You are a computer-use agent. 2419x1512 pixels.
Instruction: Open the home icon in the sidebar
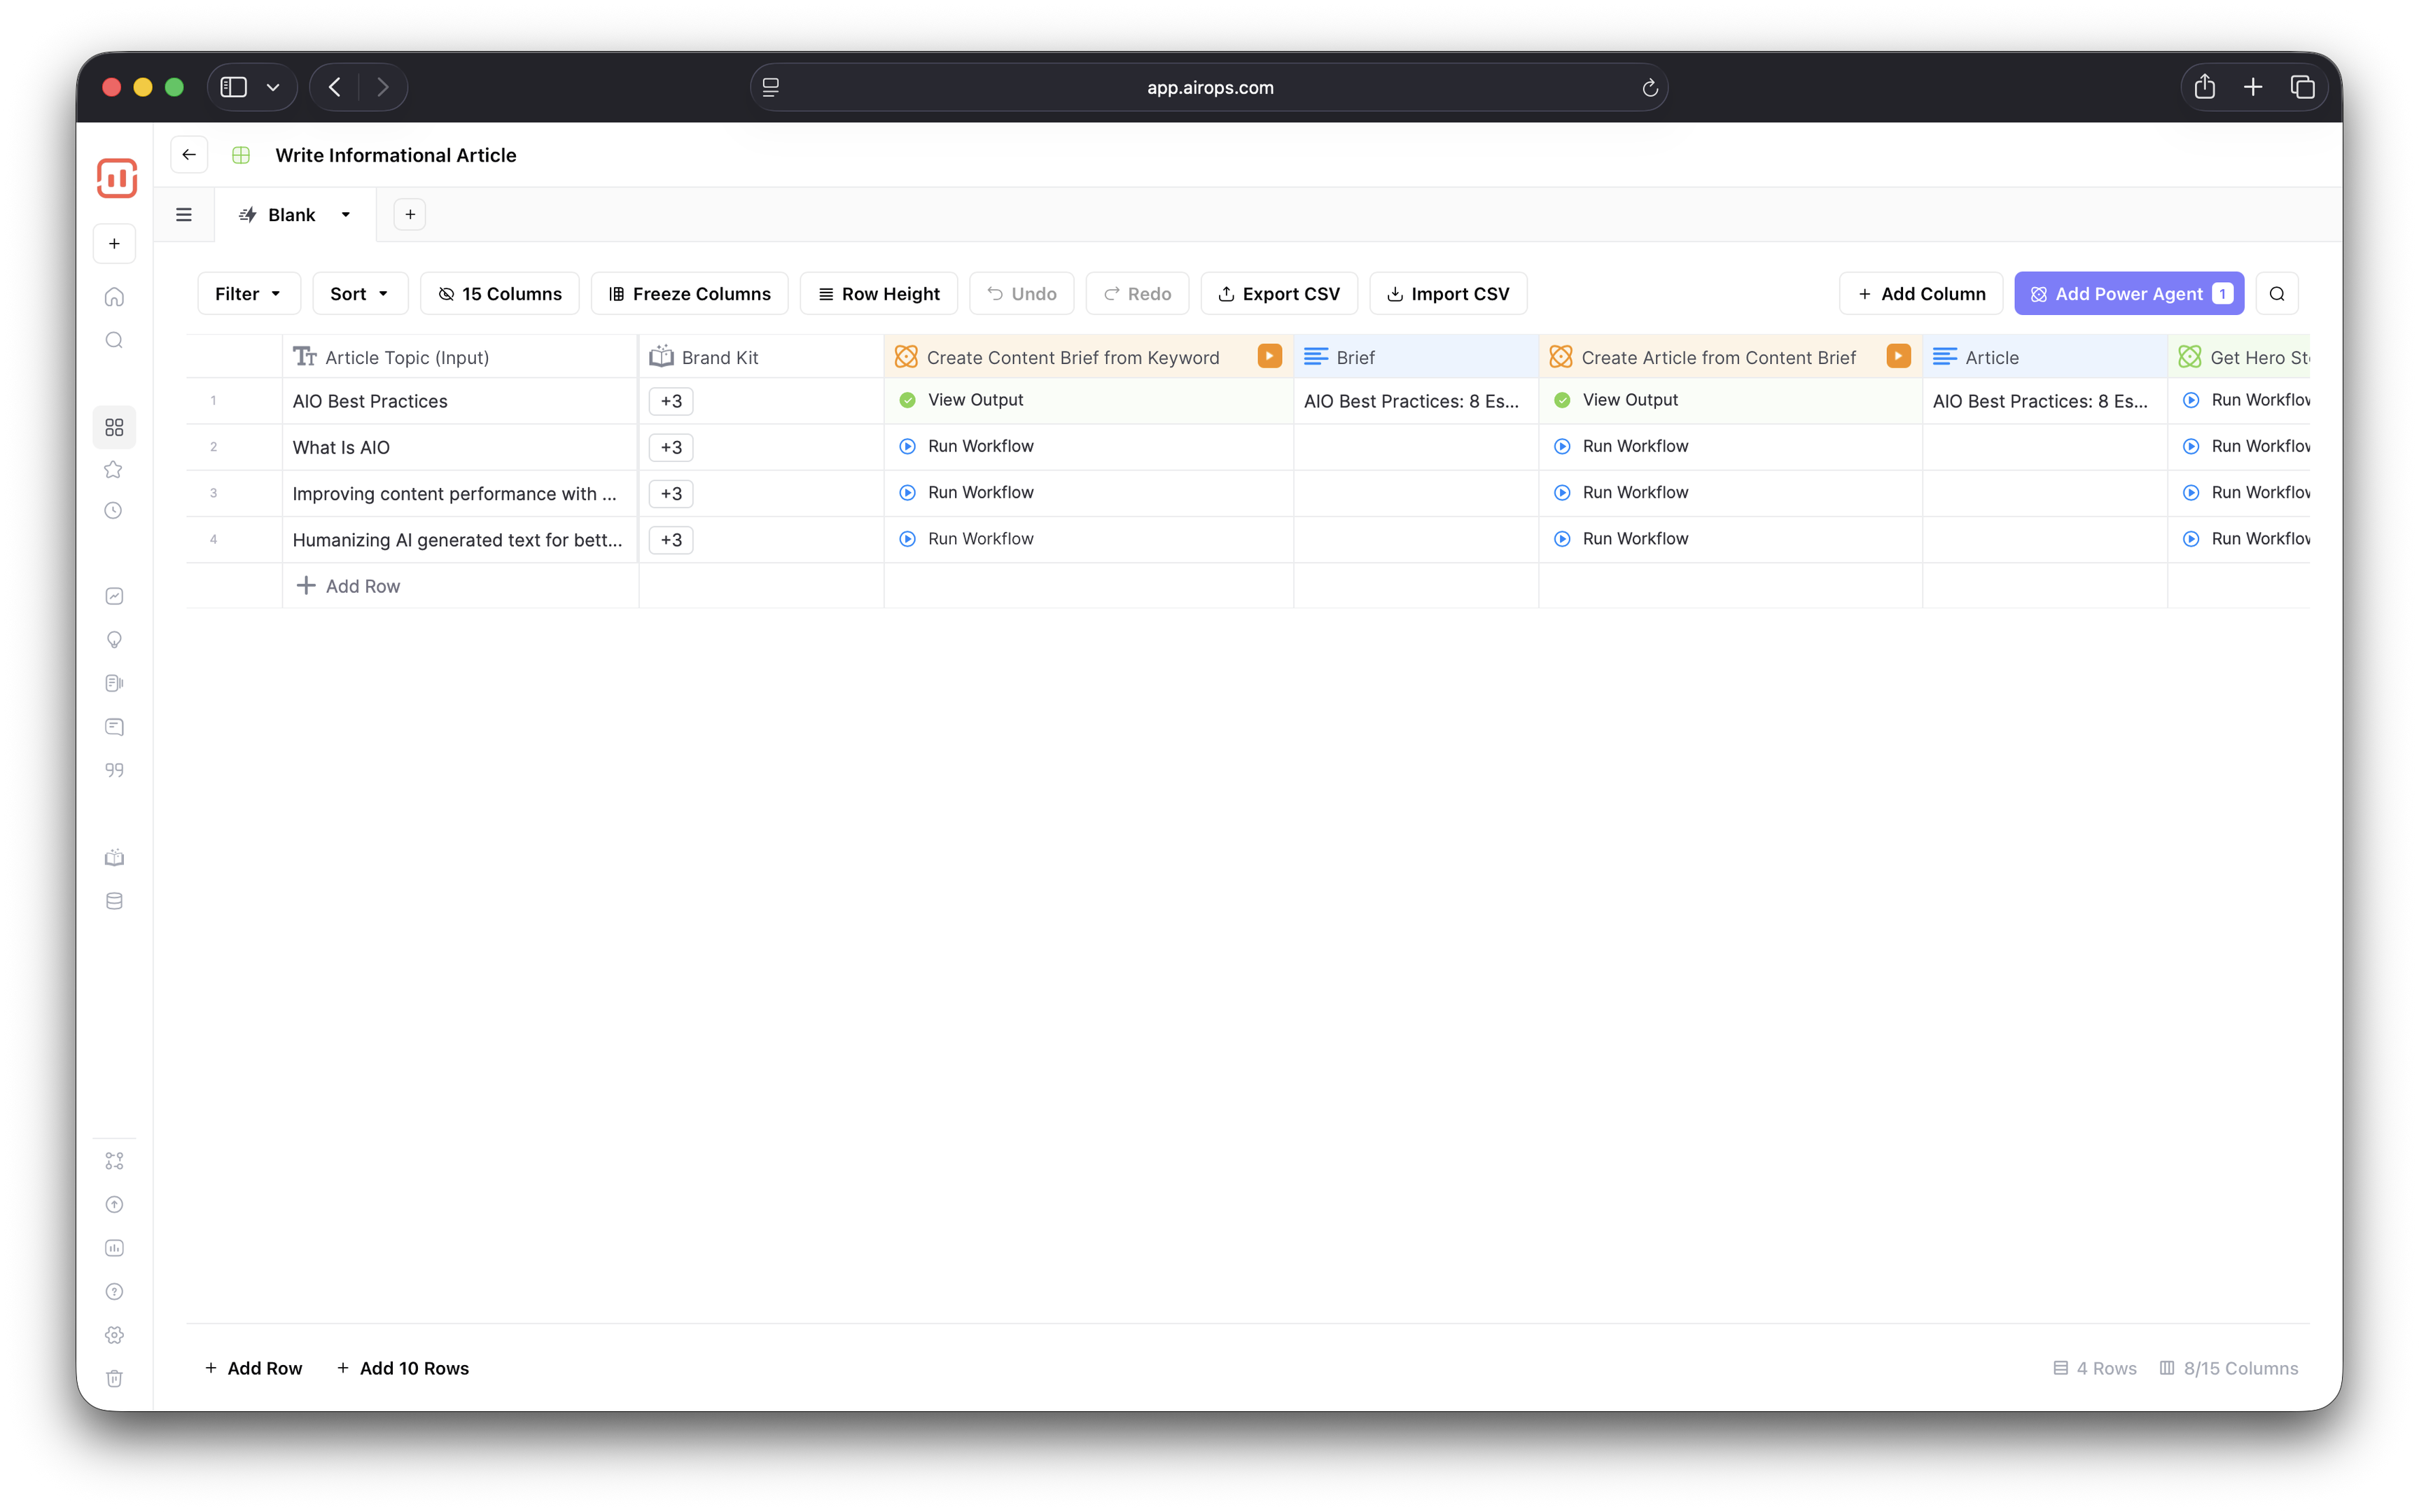point(114,297)
